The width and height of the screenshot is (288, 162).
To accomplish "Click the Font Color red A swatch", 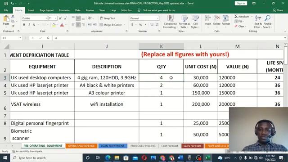I will [62, 25].
